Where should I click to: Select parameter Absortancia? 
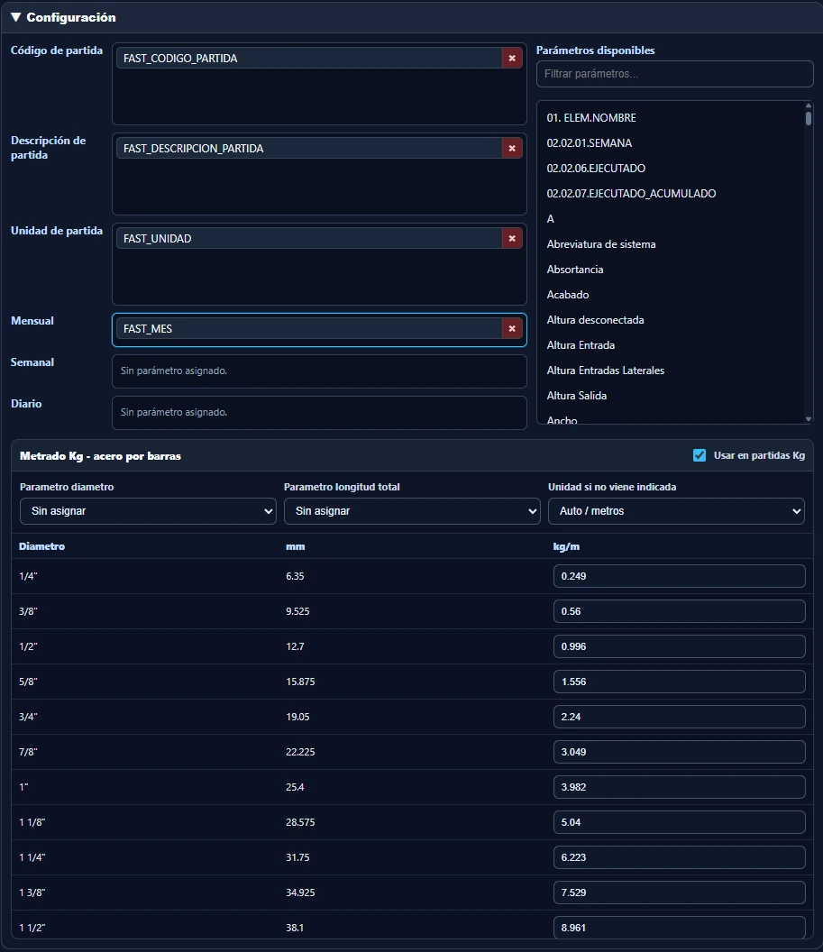[575, 270]
